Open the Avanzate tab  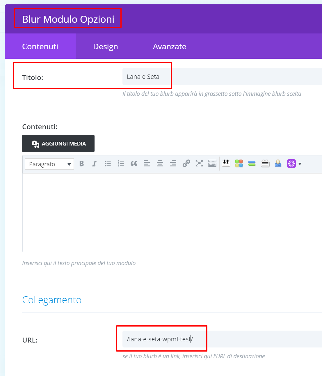click(x=170, y=47)
